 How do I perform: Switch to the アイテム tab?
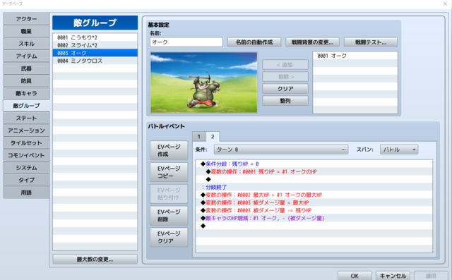(x=26, y=56)
